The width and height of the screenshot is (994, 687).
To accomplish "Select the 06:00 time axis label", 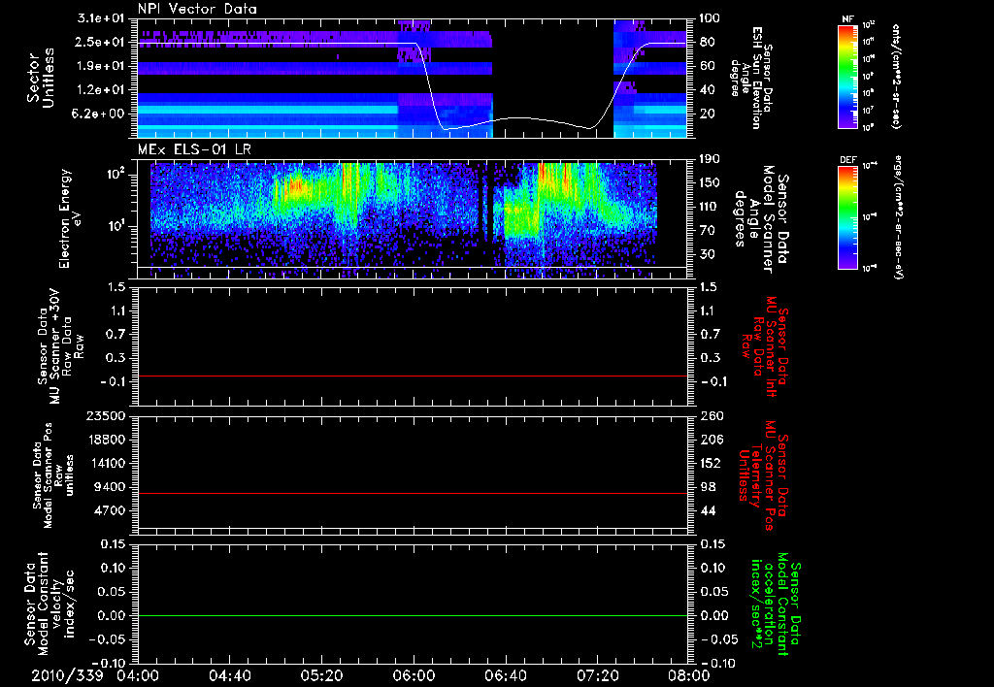I will [x=414, y=675].
